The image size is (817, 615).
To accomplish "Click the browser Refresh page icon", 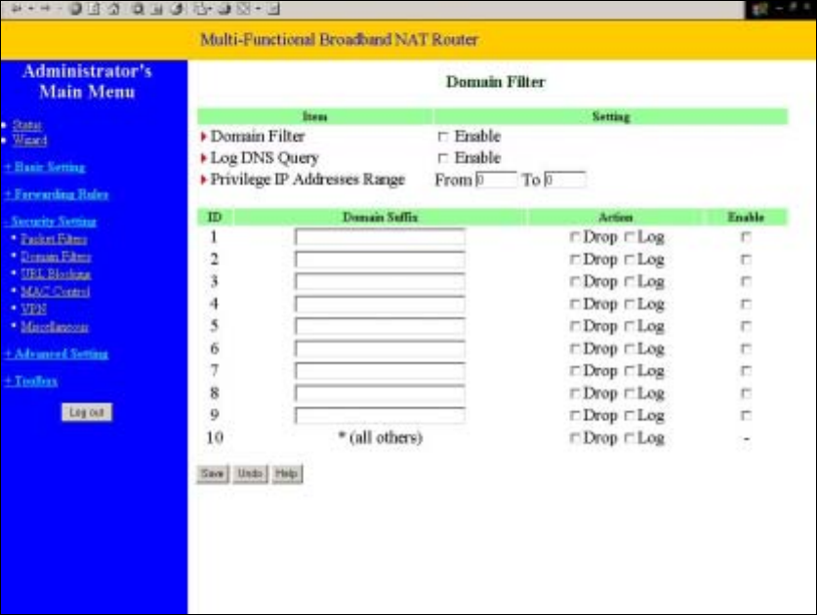I will click(x=94, y=9).
